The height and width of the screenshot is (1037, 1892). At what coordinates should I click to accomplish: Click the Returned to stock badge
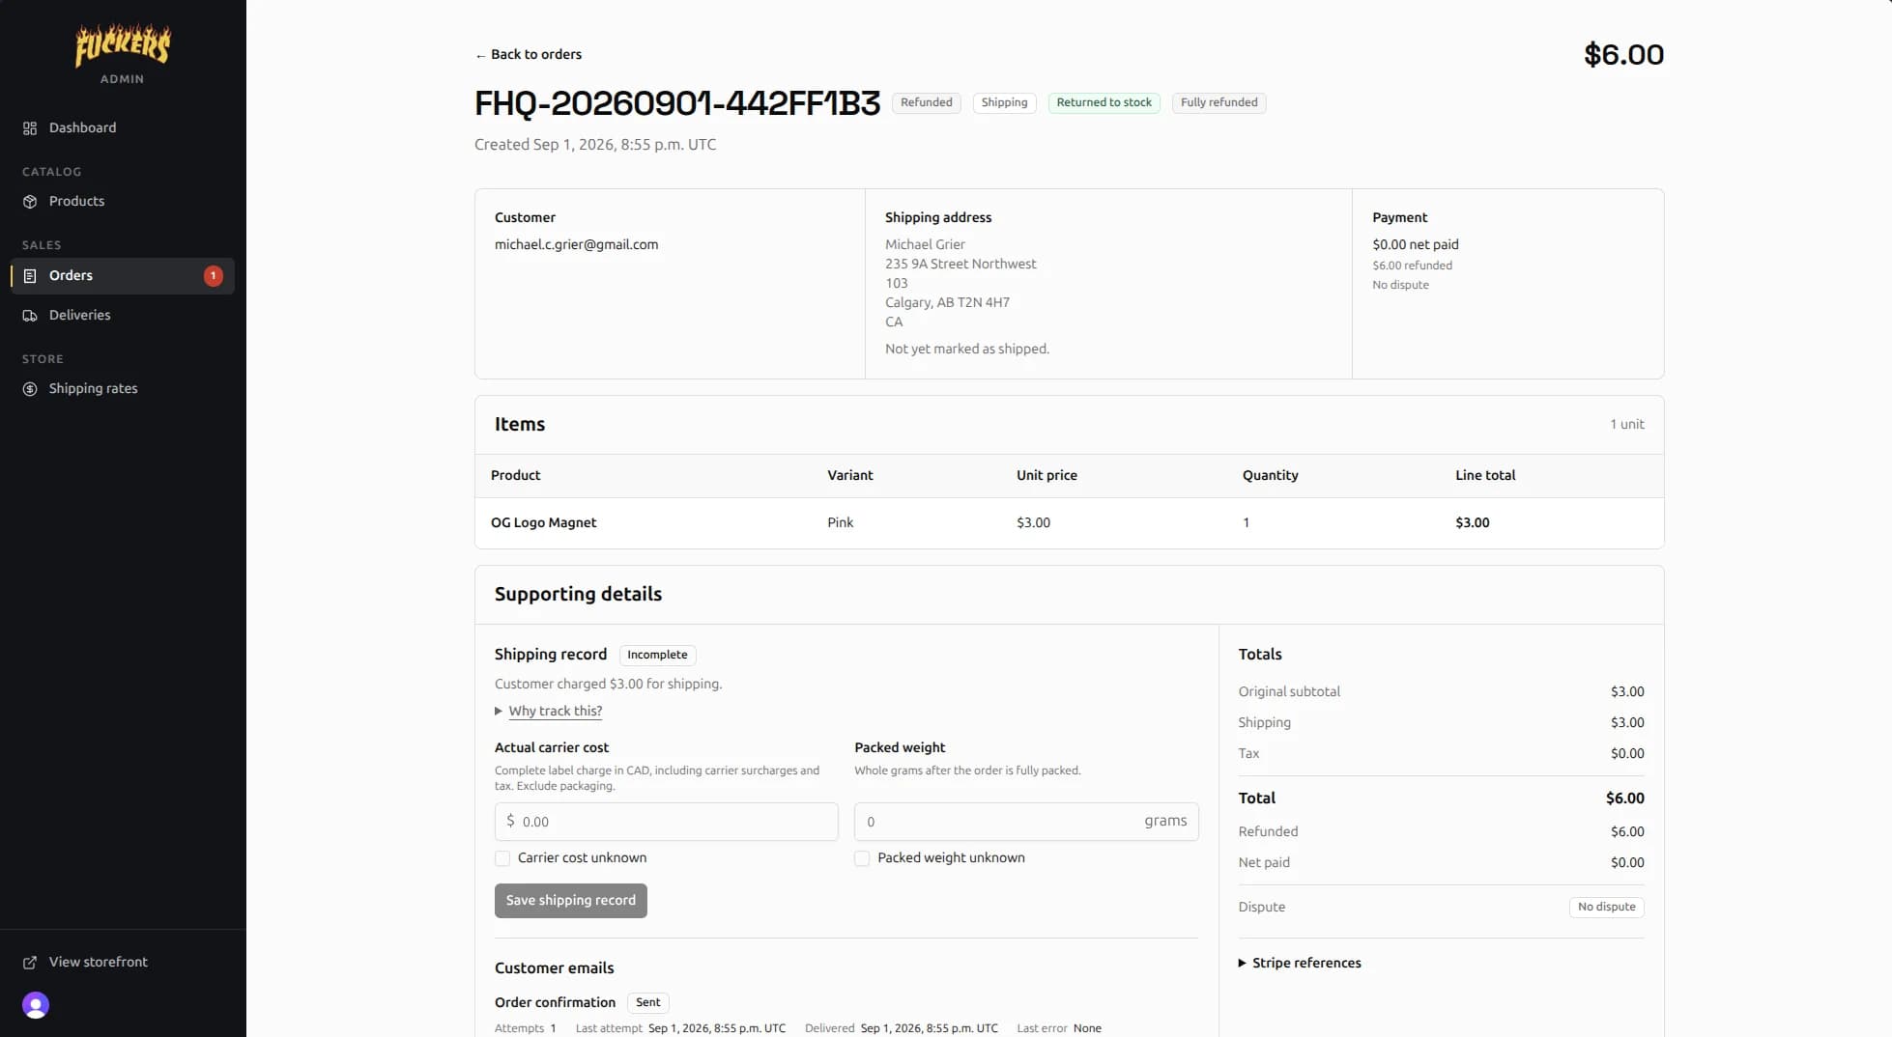tap(1104, 102)
